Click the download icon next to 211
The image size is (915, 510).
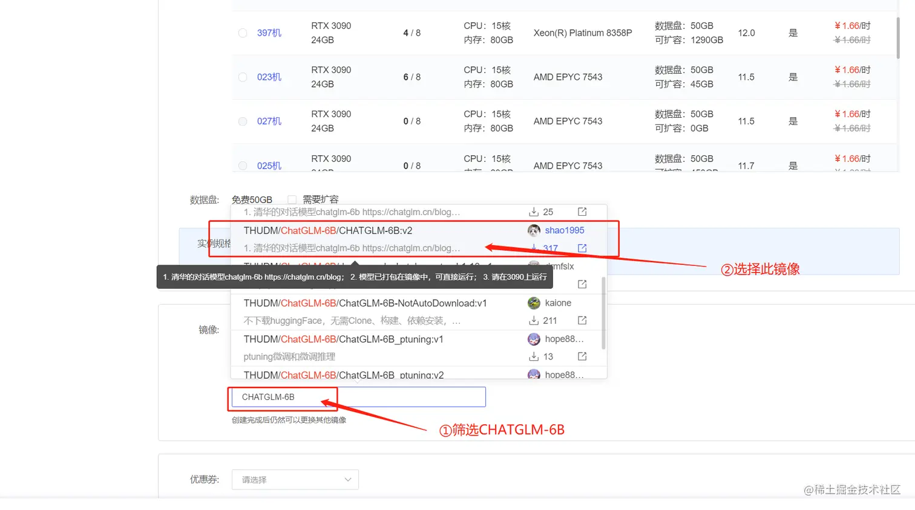(534, 320)
